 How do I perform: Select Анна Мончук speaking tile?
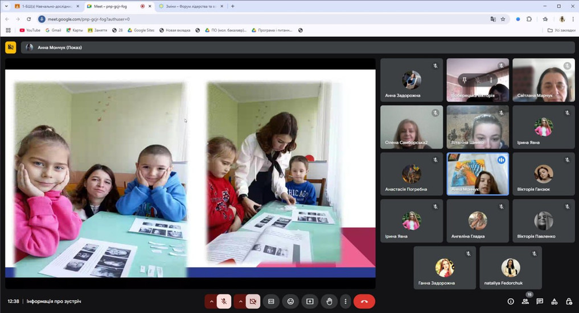[x=478, y=174]
